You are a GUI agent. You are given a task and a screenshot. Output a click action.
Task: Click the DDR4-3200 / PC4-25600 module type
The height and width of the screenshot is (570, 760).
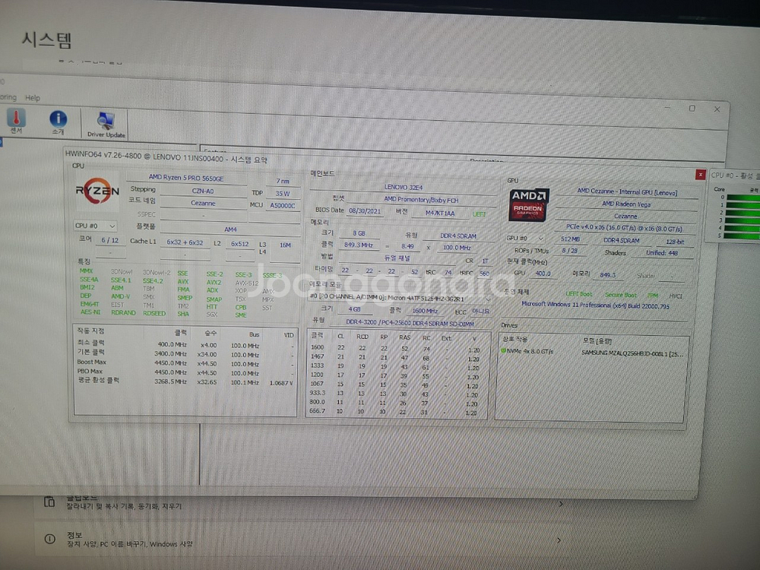pos(410,323)
